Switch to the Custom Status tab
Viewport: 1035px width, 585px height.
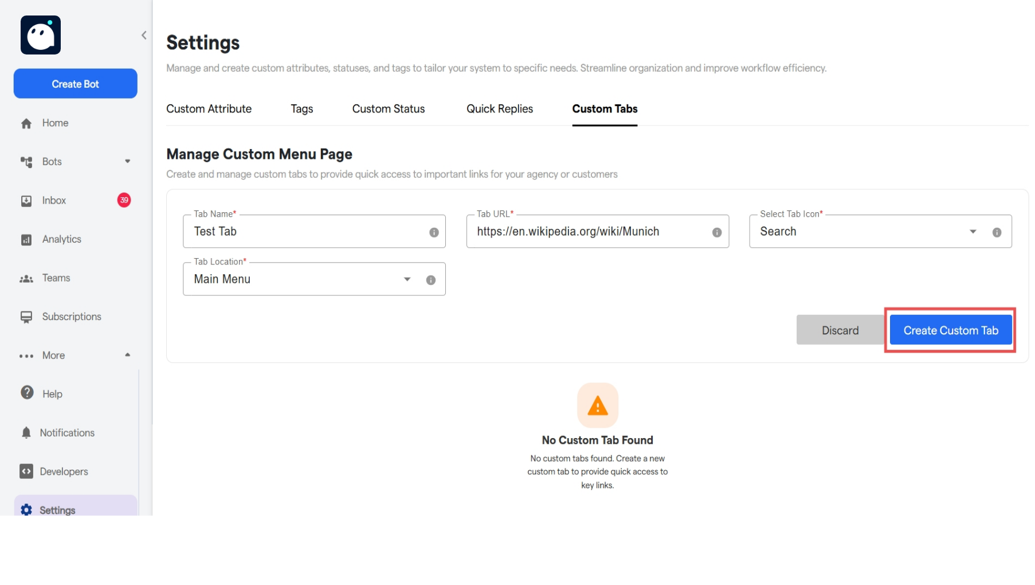389,109
